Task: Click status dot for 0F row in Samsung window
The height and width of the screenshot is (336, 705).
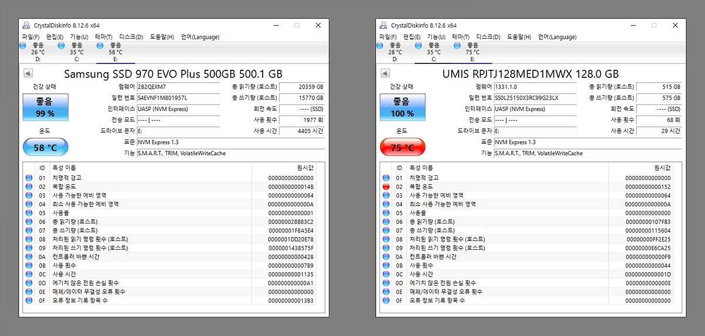Action: 29,301
